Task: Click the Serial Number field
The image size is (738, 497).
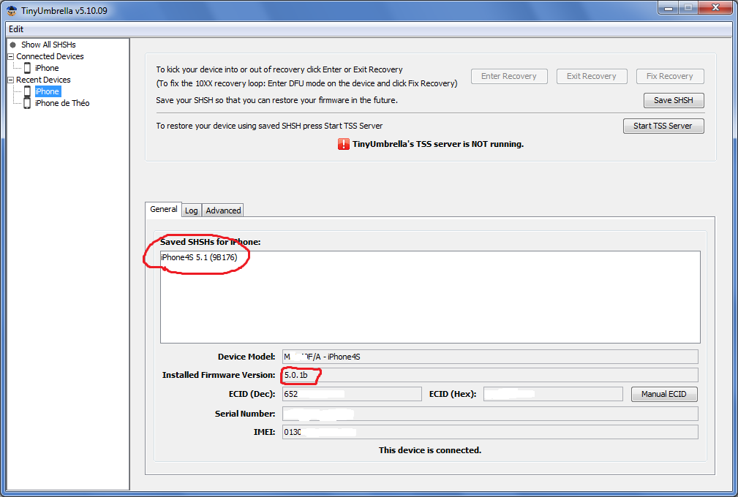Action: coord(490,414)
